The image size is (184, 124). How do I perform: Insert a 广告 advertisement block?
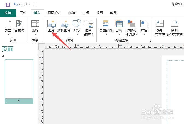144,26
